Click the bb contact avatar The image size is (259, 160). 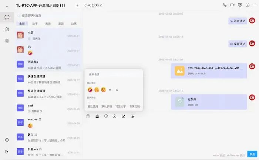tap(20, 49)
